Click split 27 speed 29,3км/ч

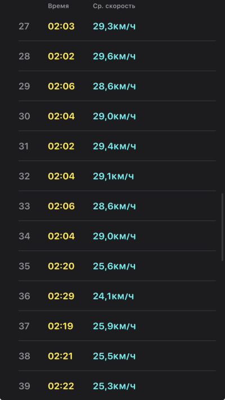[114, 26]
